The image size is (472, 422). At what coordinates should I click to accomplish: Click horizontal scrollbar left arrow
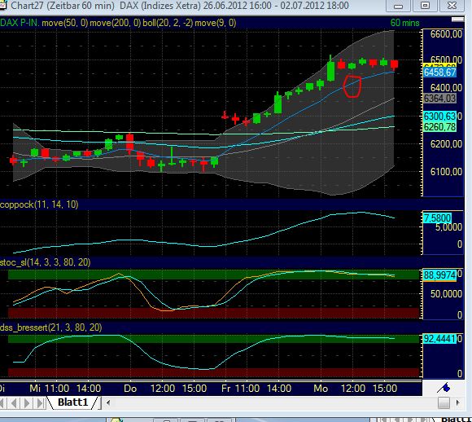[x=108, y=402]
